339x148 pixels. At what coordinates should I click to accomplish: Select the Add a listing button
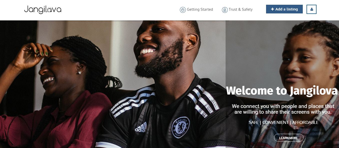pos(284,9)
